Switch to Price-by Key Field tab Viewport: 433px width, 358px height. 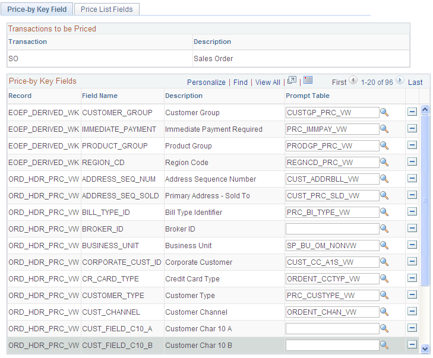[x=37, y=9]
